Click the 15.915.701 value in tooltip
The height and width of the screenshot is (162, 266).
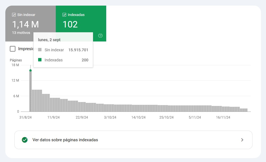point(78,50)
